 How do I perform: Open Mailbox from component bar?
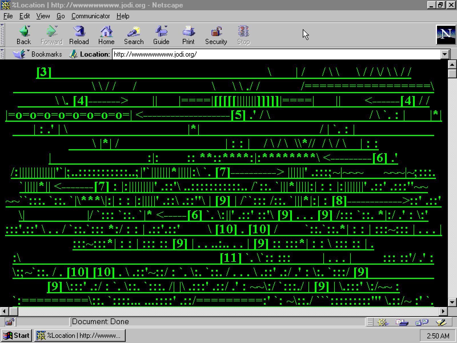coord(402,322)
